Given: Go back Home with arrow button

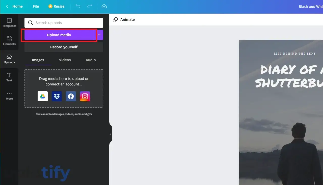Looking at the screenshot, I should click(x=14, y=6).
